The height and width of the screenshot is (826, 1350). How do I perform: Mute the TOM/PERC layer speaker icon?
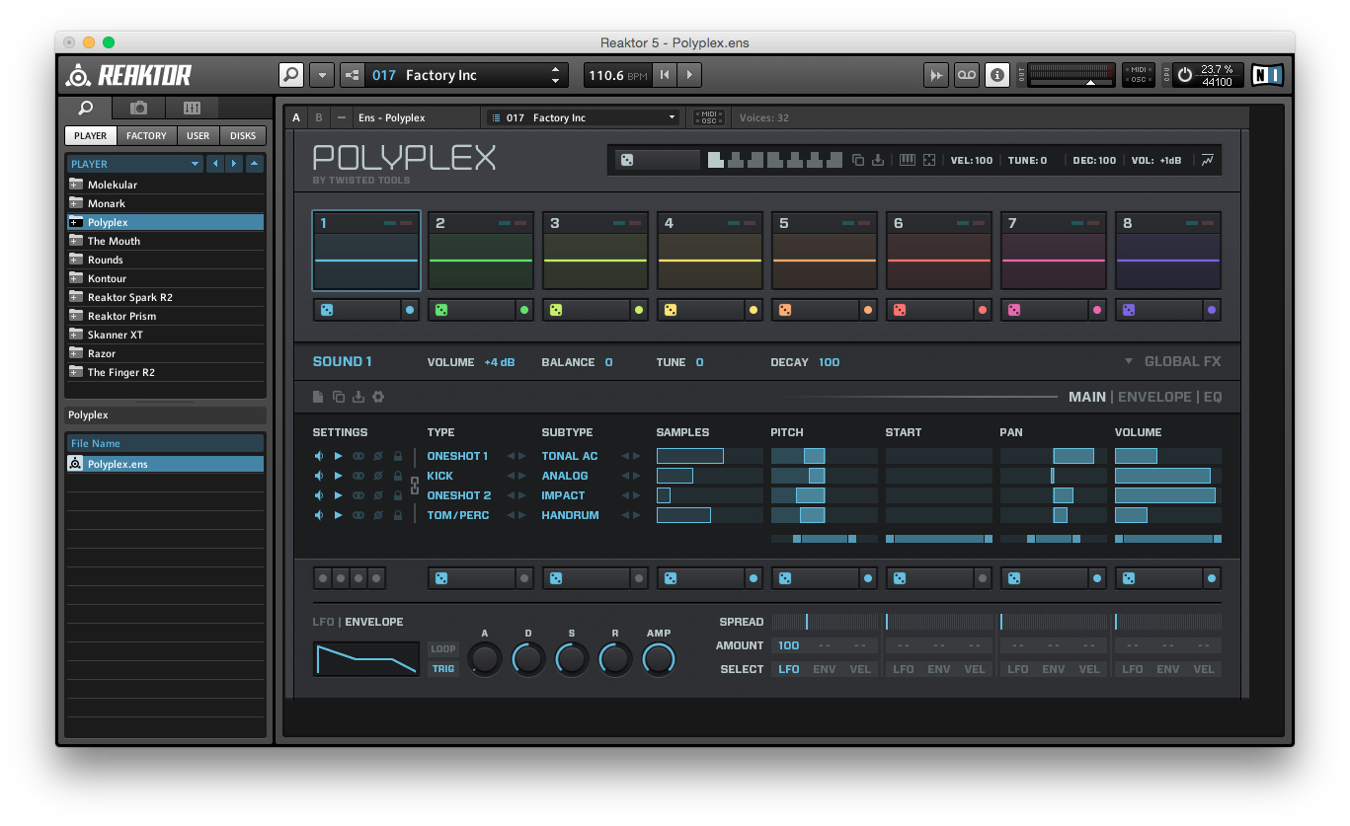pos(318,514)
